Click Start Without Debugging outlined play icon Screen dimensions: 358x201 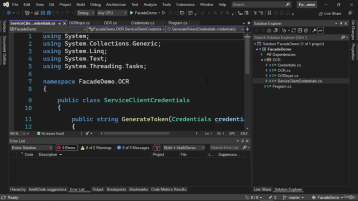click(164, 13)
